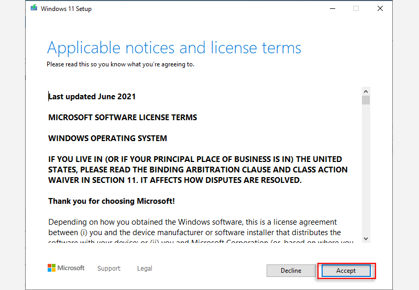Close the Windows 11 Setup window
The height and width of the screenshot is (290, 419).
coord(380,8)
